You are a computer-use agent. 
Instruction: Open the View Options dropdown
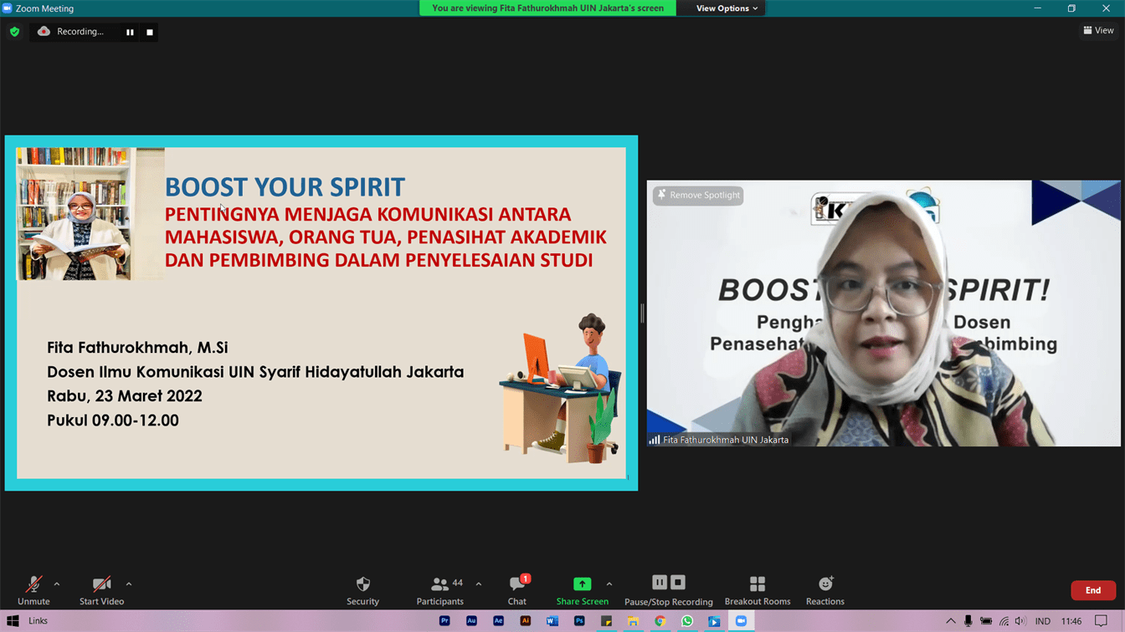pyautogui.click(x=727, y=8)
